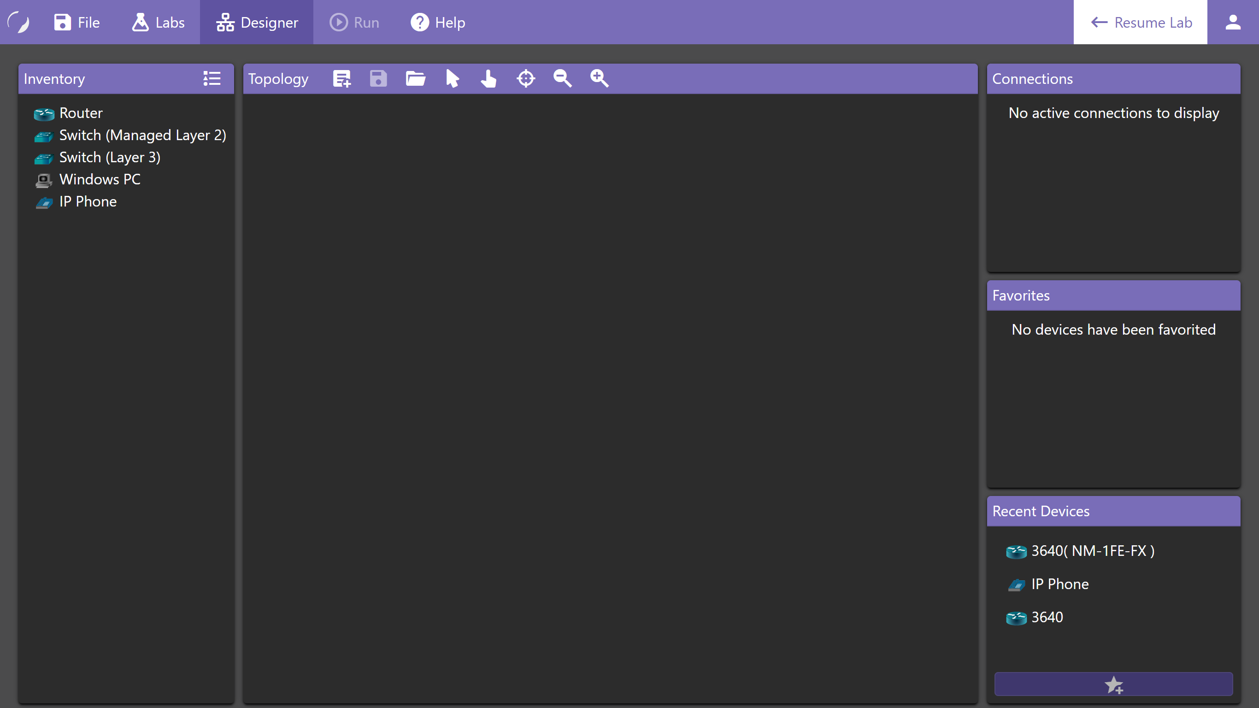Expand Switch (Managed Layer 2) category
The image size is (1259, 708).
click(x=142, y=136)
